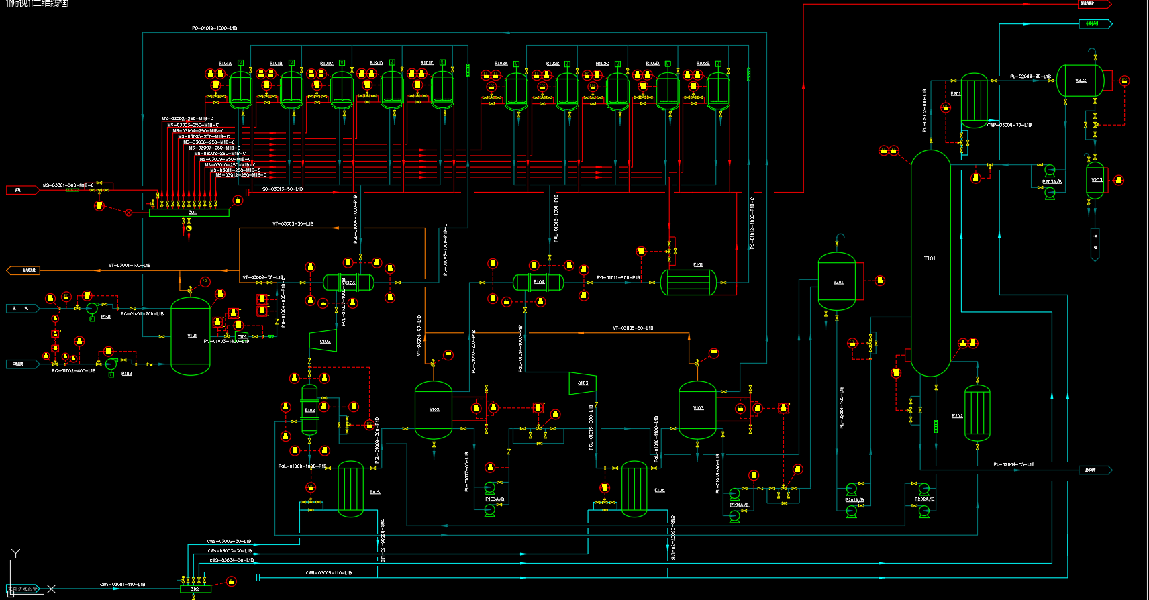The image size is (1149, 600).
Task: Select the V202 horizontal tank
Action: point(1080,81)
